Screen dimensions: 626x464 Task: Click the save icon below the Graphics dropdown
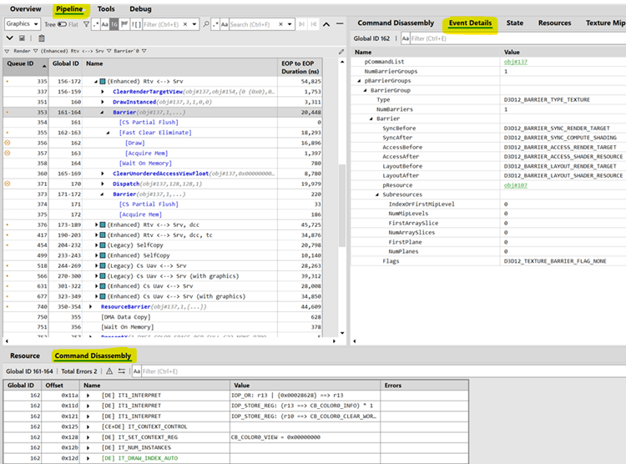click(x=22, y=38)
